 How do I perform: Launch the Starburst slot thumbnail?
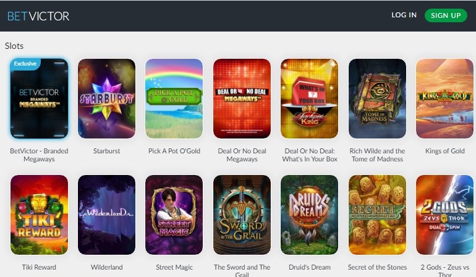pyautogui.click(x=106, y=98)
